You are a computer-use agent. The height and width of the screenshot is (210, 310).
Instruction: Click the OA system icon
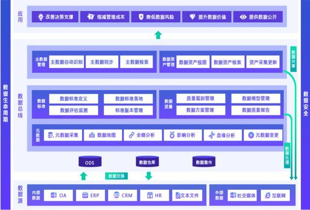[54, 195]
